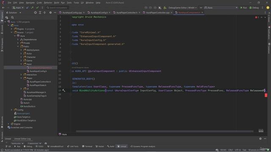This screenshot has width=271, height=152.
Task: Open Solution panel gear options
Action: pos(50,13)
